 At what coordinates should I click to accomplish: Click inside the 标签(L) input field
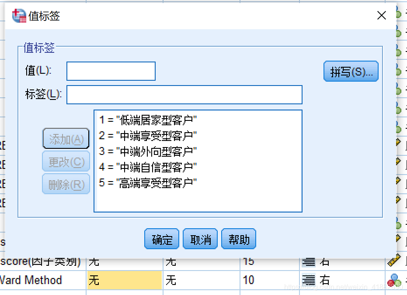click(x=184, y=95)
